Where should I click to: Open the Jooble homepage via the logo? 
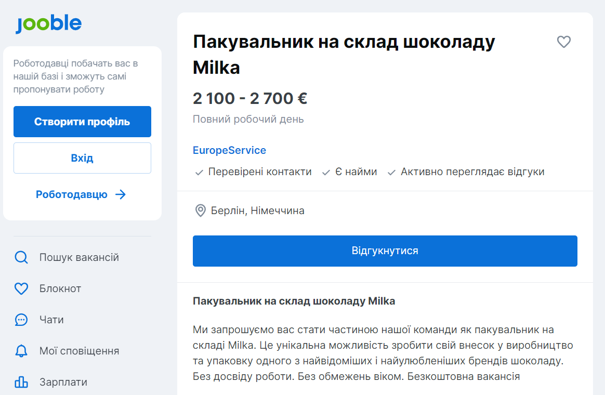pos(48,23)
